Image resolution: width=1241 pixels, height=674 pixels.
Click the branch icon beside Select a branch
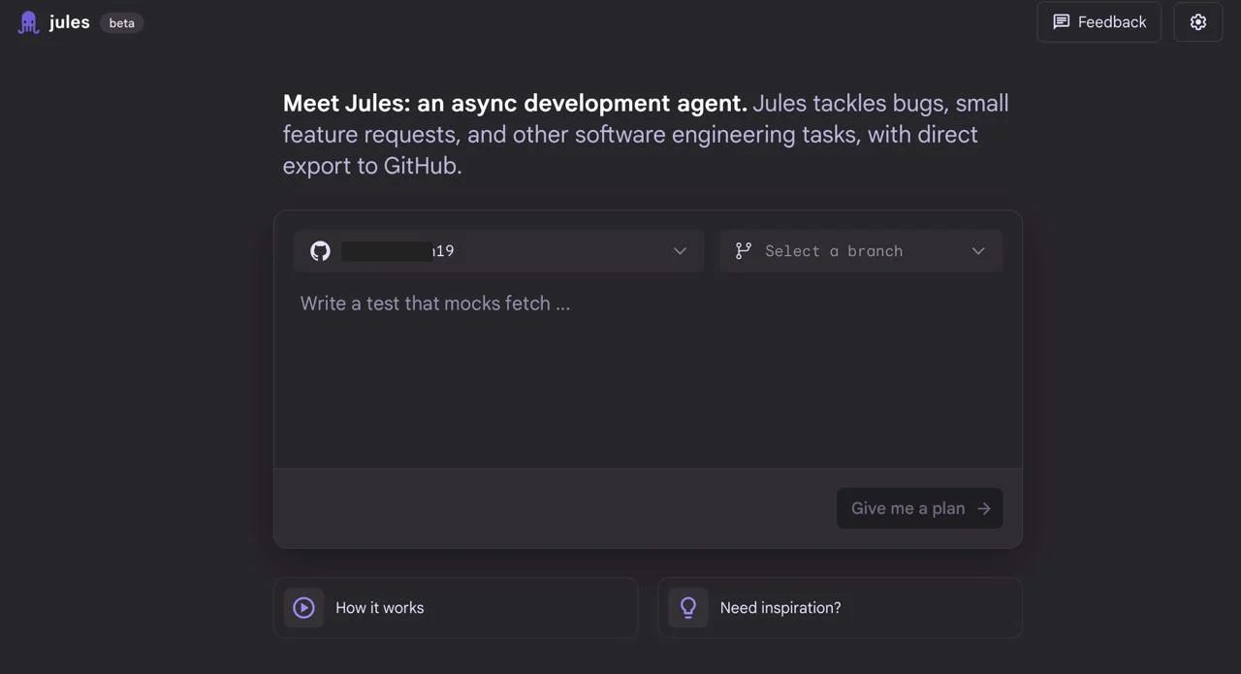(744, 251)
